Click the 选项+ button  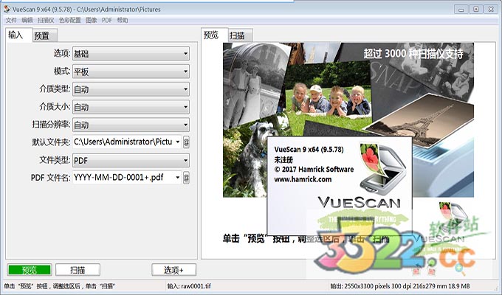point(173,270)
